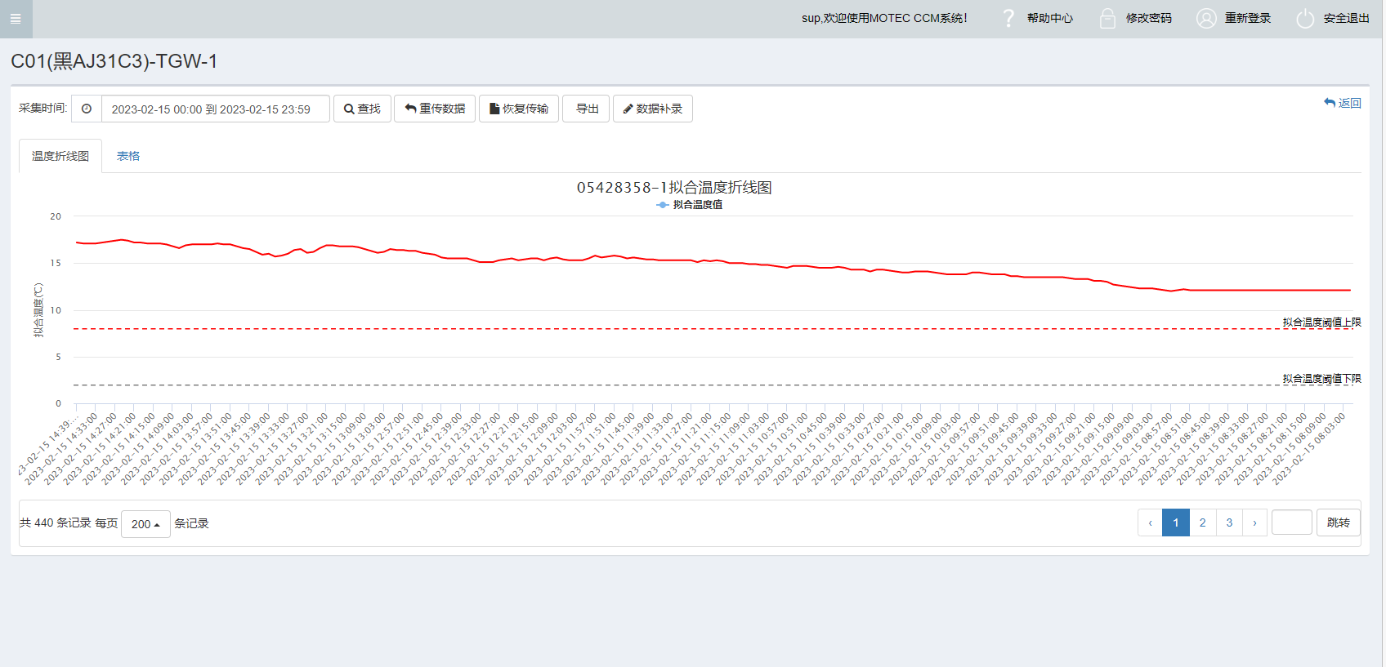Switch to the 表格 tab
Viewport: 1386px width, 667px height.
point(128,156)
